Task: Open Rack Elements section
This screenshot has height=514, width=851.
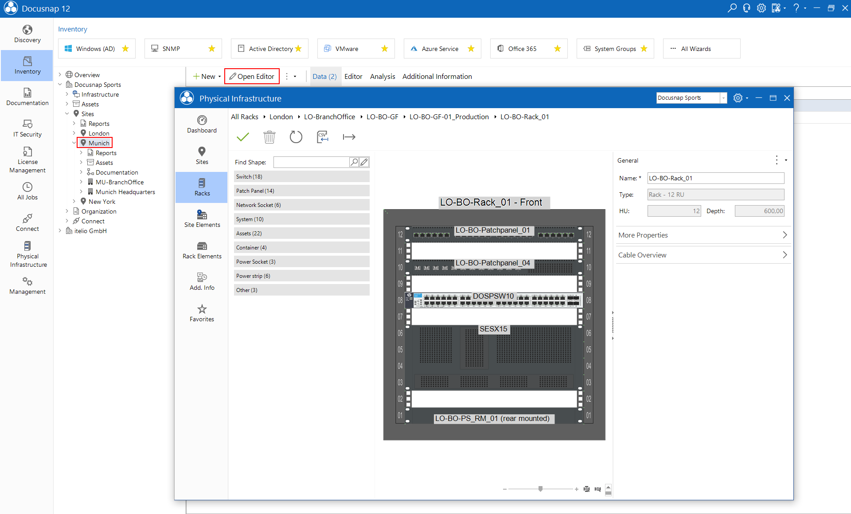Action: click(202, 250)
